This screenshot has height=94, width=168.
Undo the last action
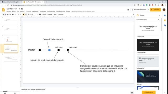8,14
